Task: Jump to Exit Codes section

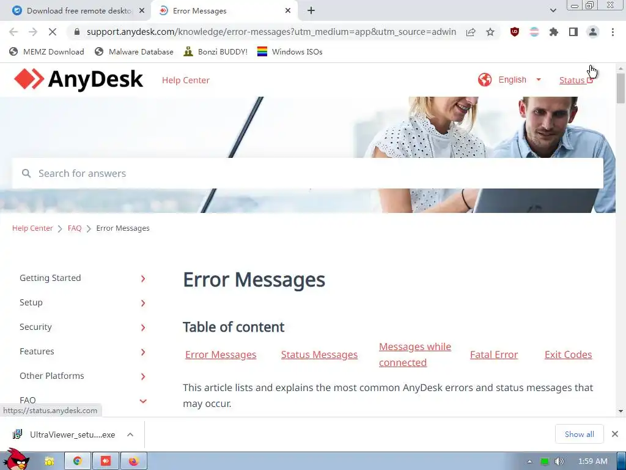Action: 568,354
